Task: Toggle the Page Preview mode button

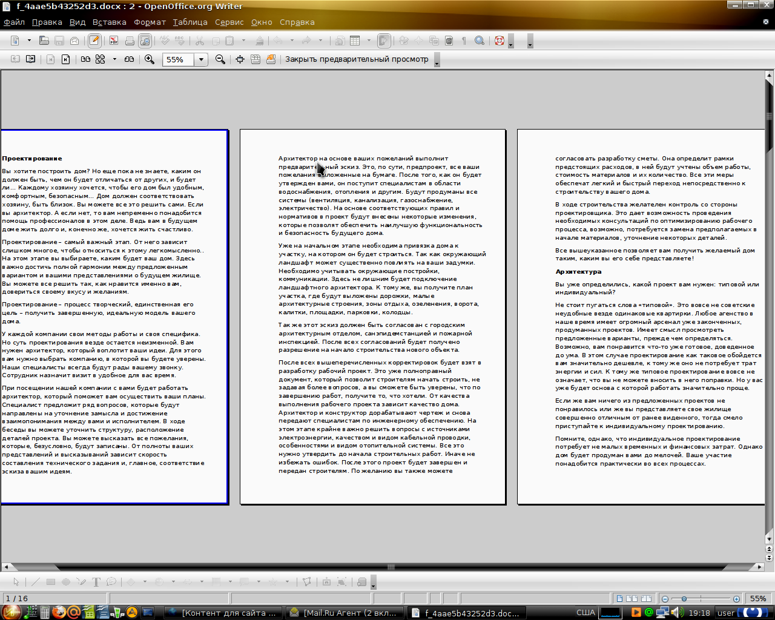Action: pyautogui.click(x=145, y=41)
